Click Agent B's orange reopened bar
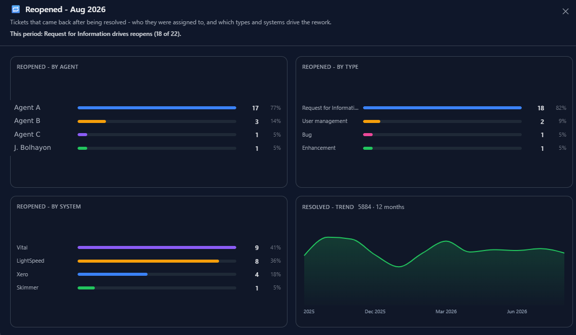Image resolution: width=576 pixels, height=335 pixels. pos(92,121)
